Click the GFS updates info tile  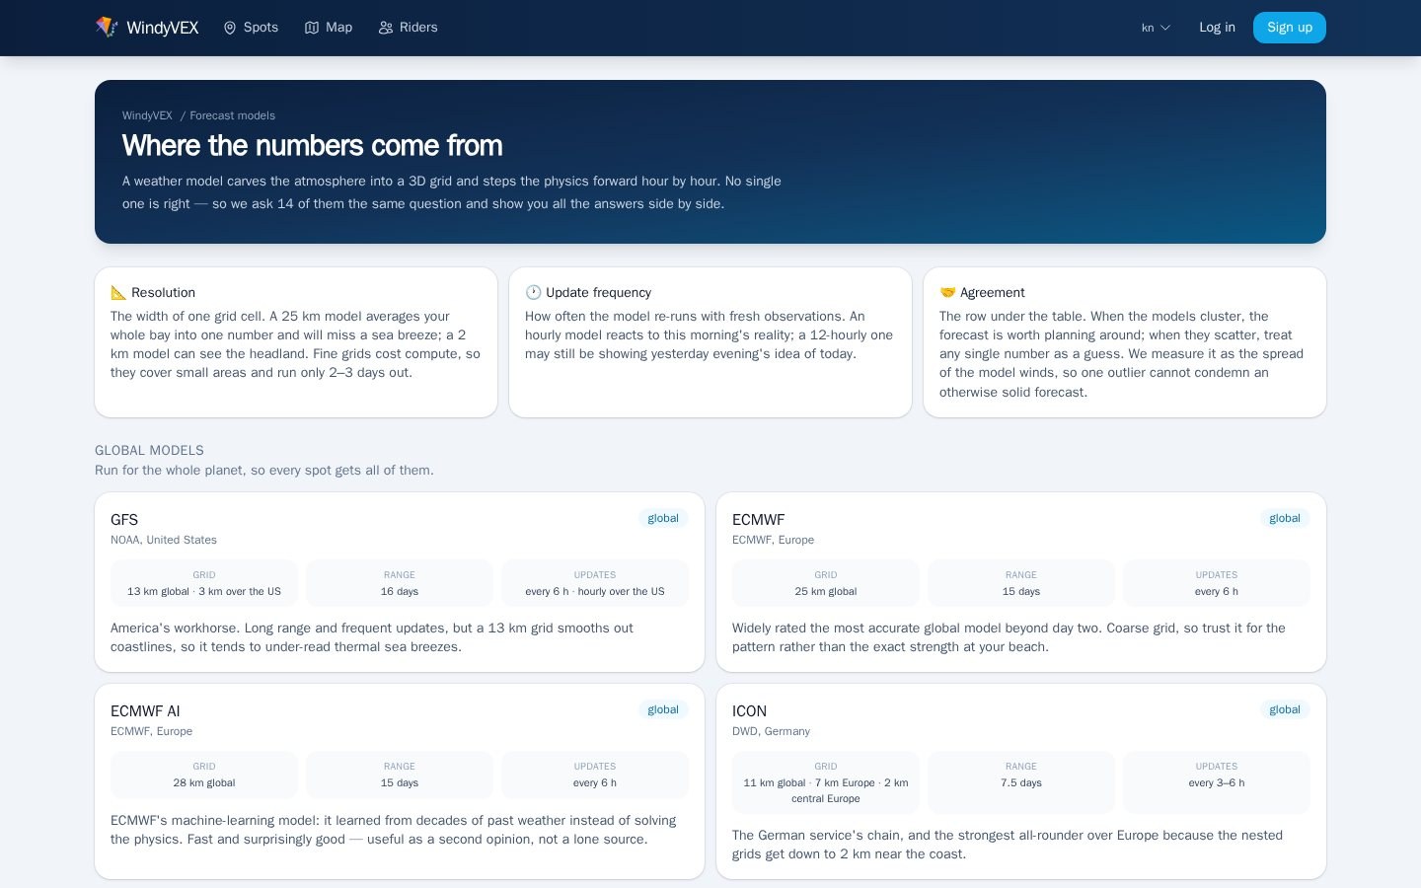pos(595,583)
